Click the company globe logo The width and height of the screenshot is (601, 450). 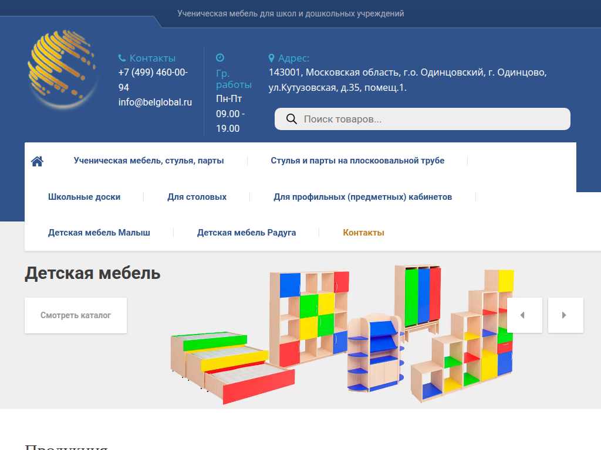(x=63, y=69)
